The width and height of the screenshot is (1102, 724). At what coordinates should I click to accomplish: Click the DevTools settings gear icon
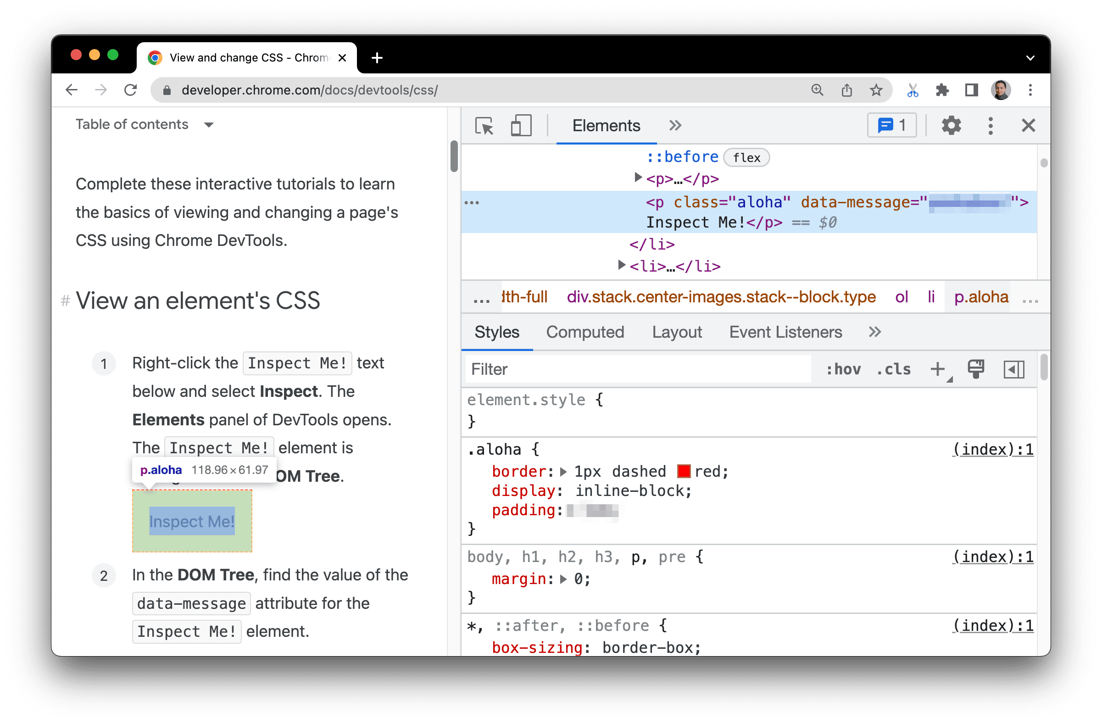pos(951,124)
